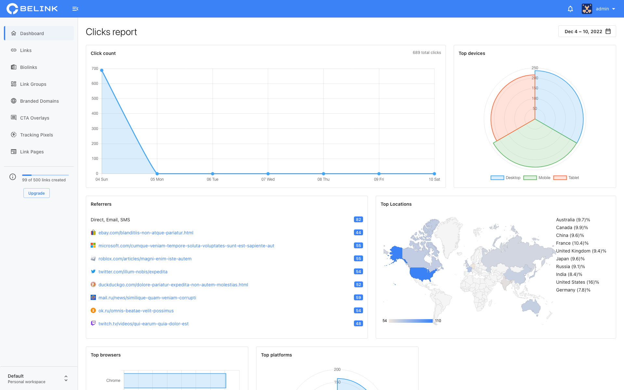The image size is (624, 390).
Task: Open the Dec 4 – 10, 2022 date picker
Action: 583,32
